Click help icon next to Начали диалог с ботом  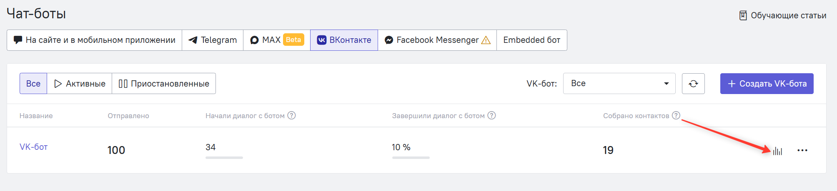click(x=292, y=115)
